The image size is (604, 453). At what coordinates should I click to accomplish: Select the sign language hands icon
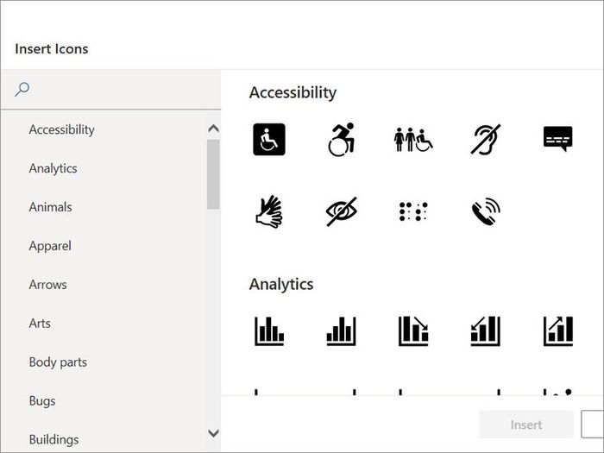coord(269,211)
